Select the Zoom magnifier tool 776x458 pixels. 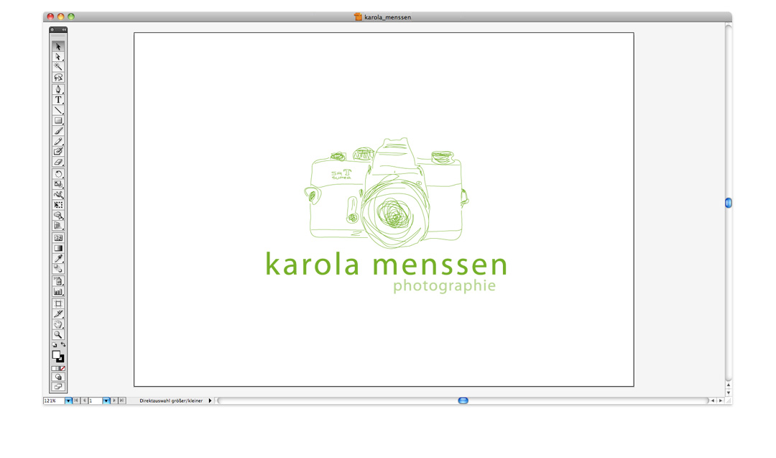coord(58,335)
